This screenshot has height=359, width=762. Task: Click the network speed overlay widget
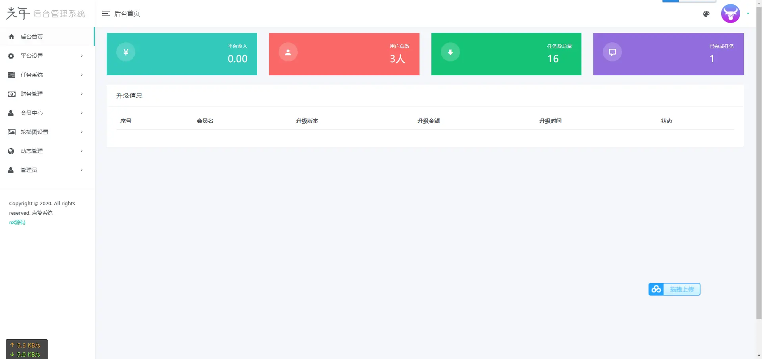(x=27, y=349)
